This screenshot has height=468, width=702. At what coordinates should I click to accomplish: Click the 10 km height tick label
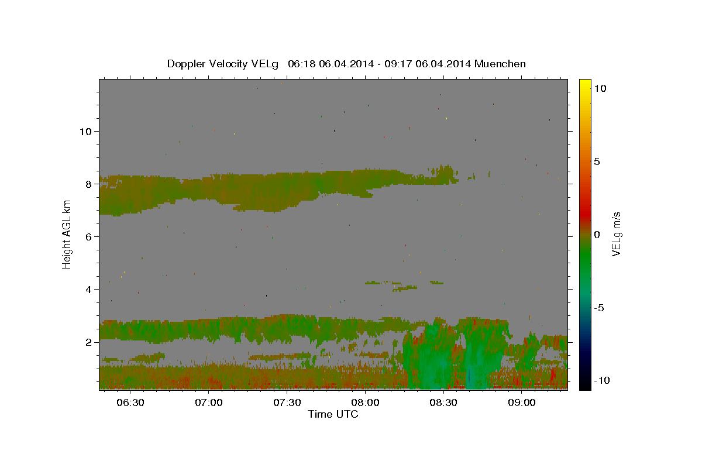85,131
